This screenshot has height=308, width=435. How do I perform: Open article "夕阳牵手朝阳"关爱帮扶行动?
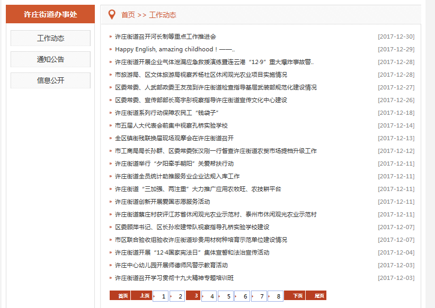coord(174,164)
